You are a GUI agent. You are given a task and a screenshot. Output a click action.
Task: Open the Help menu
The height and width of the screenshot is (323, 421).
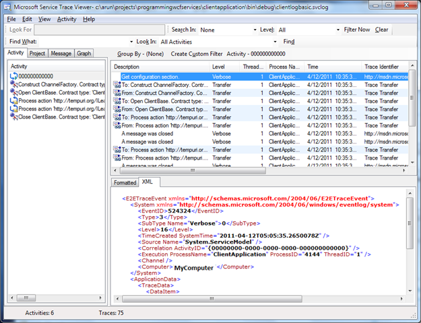coord(89,20)
